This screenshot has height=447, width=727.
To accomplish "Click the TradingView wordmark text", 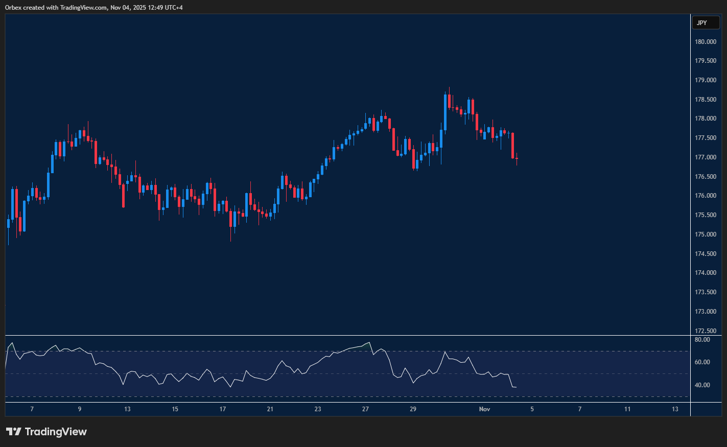I will (56, 432).
